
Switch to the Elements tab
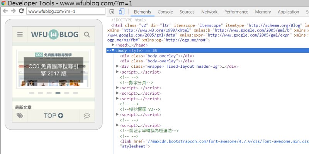click(x=143, y=12)
